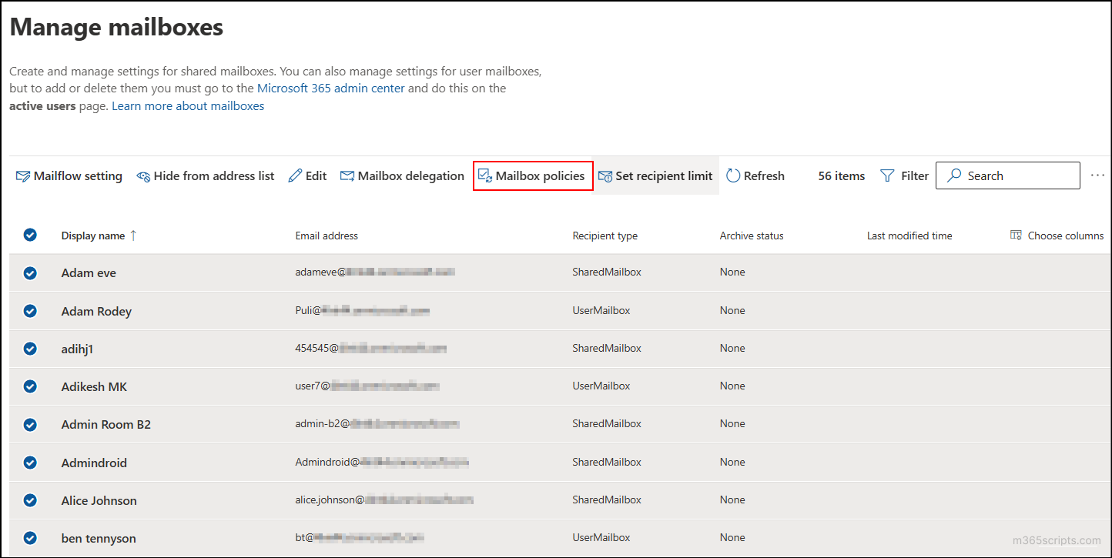
Task: Open the Microsoft 365 admin center link
Action: click(x=331, y=88)
